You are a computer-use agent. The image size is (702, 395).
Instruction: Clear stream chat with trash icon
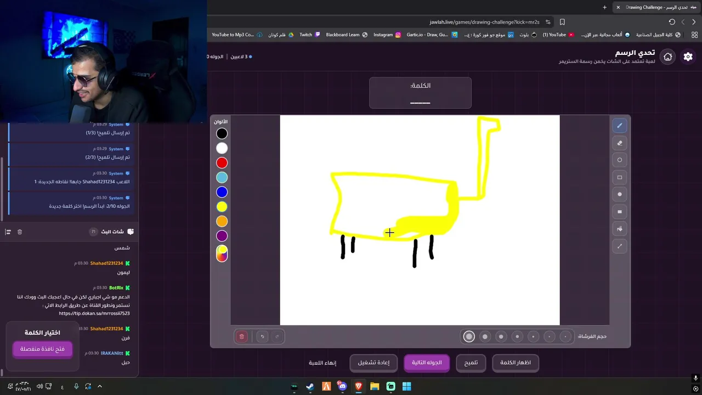click(x=20, y=232)
